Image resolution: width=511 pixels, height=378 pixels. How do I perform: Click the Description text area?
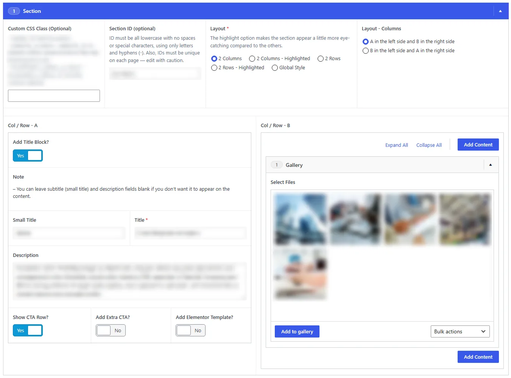(129, 281)
